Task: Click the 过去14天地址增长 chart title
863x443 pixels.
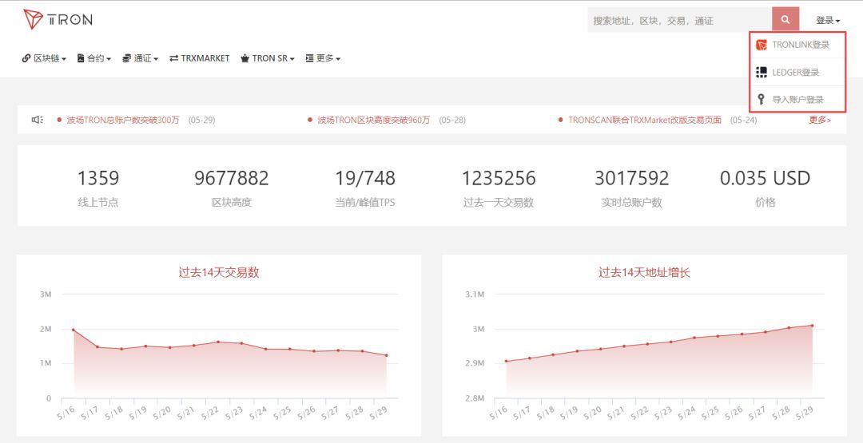Action: tap(645, 272)
